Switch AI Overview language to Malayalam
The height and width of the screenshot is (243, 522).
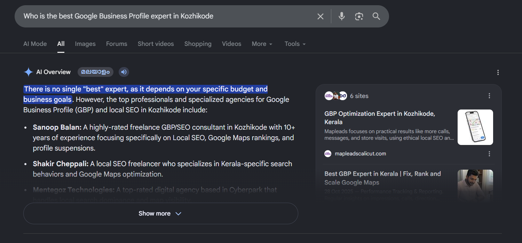(95, 72)
